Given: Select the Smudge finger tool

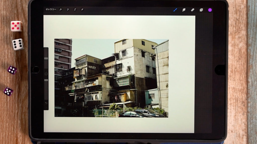Looking at the screenshot, I should 184,10.
